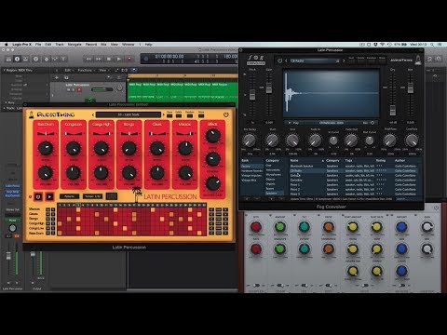Open the Track menu

[x=60, y=45]
